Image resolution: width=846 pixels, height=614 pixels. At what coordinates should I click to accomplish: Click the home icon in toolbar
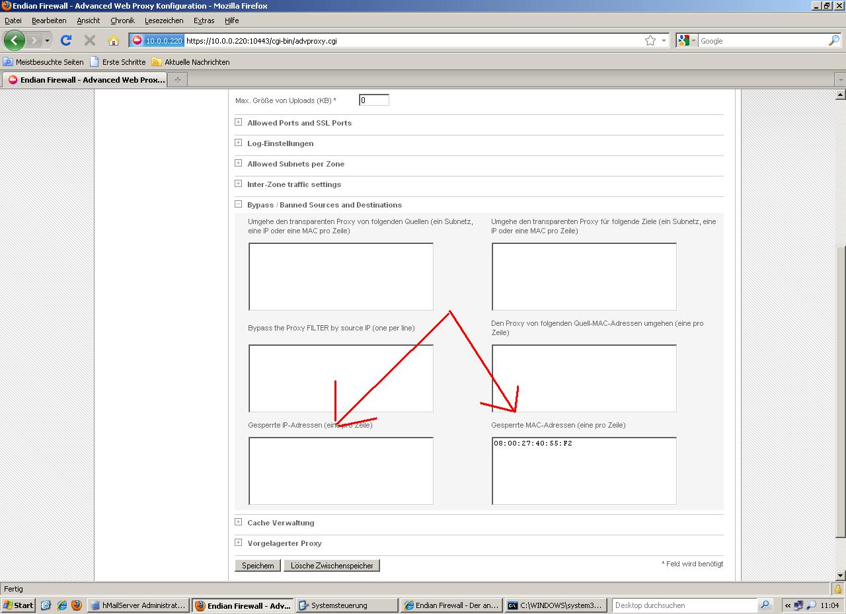point(113,40)
